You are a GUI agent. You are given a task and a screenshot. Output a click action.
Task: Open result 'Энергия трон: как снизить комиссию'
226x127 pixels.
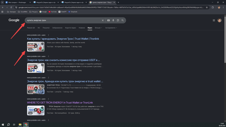tap(64, 60)
